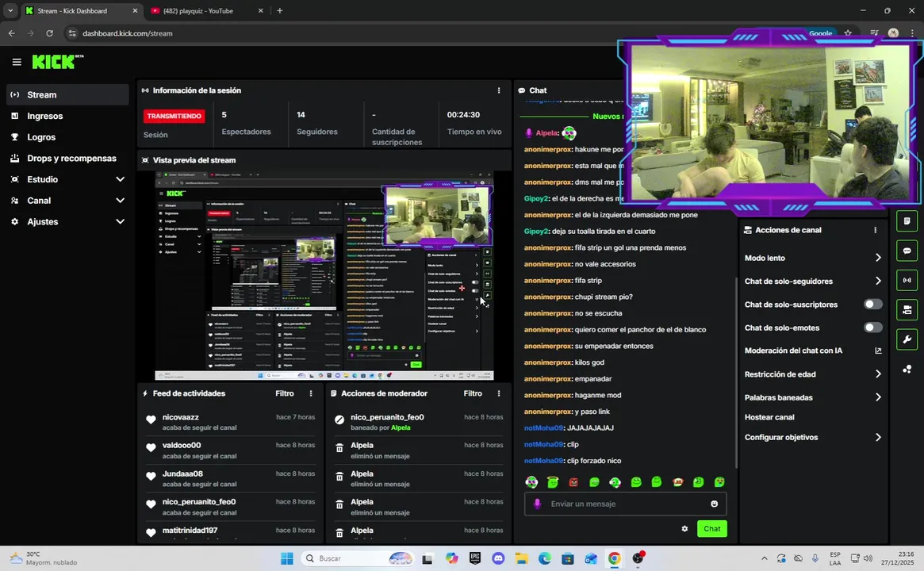Click the trash icon on the first Alpela moderator action
The image size is (924, 571).
[x=339, y=448]
